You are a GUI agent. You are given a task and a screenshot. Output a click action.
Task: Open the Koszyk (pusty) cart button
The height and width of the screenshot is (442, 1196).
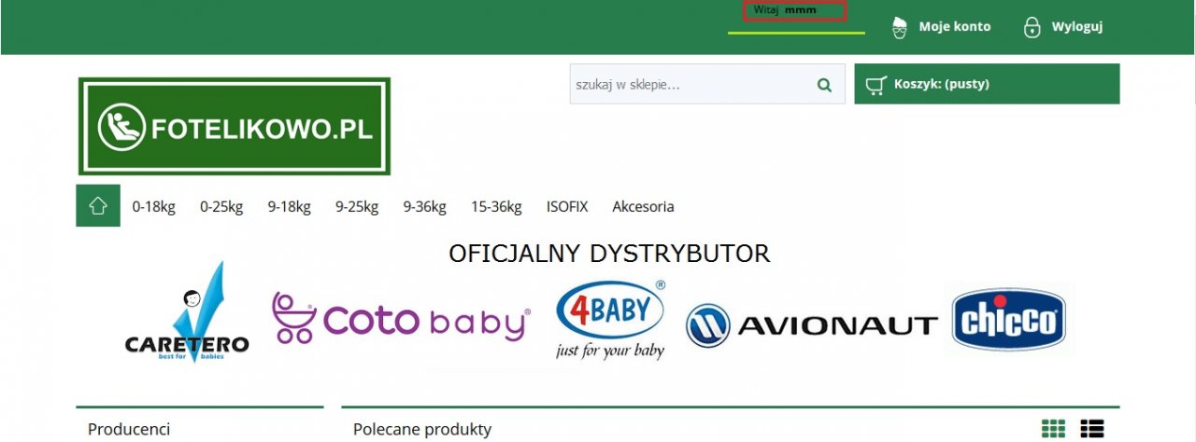point(987,84)
